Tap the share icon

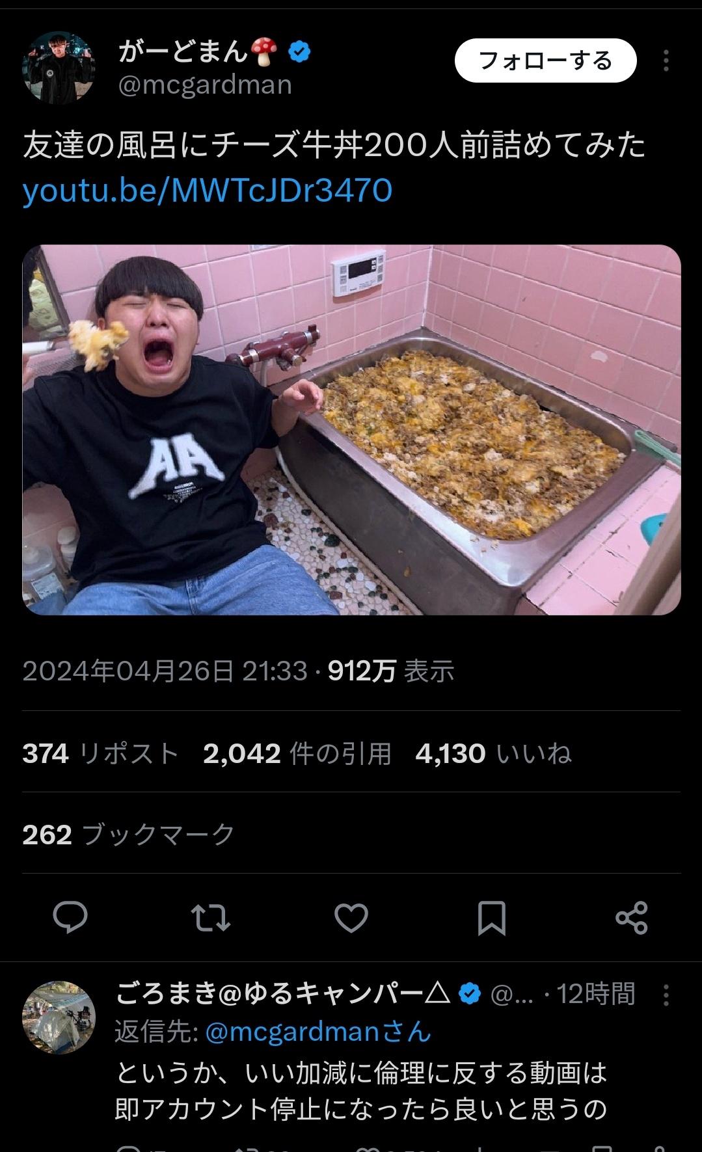click(632, 918)
